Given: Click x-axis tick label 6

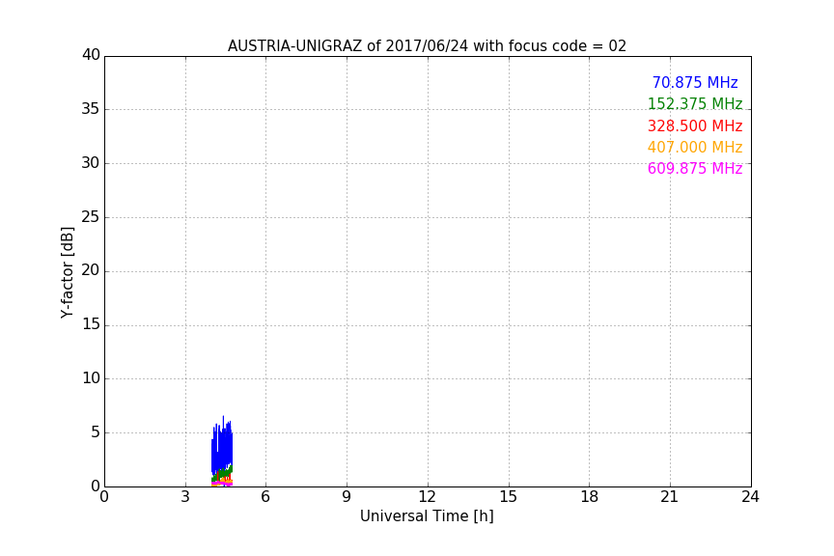Looking at the screenshot, I should (265, 497).
